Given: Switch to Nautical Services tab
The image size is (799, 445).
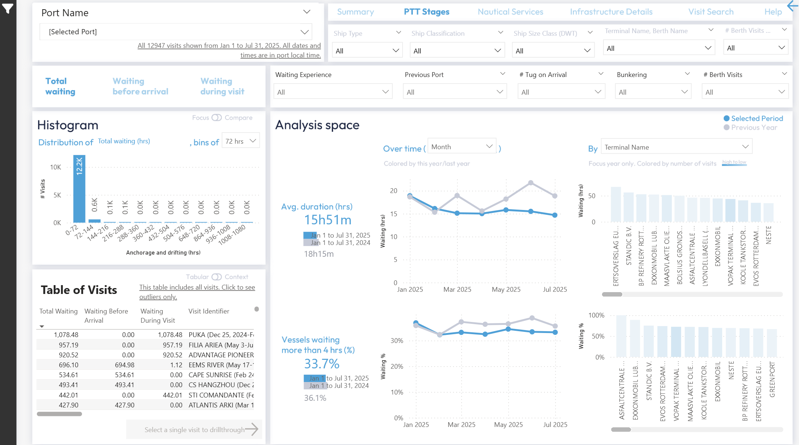Looking at the screenshot, I should [x=510, y=12].
